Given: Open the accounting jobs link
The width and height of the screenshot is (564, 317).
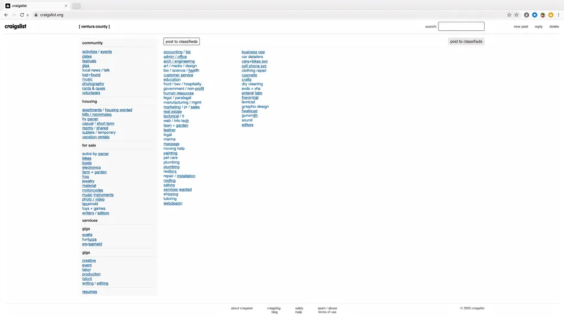Looking at the screenshot, I should [x=173, y=52].
